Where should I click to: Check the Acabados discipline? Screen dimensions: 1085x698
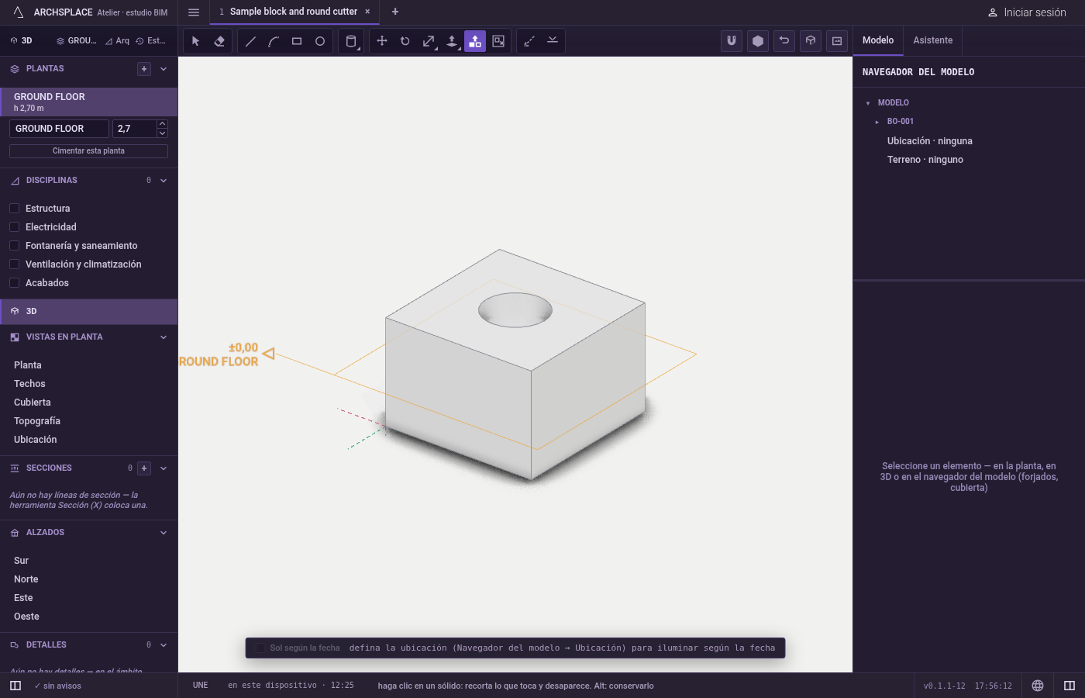tap(14, 283)
